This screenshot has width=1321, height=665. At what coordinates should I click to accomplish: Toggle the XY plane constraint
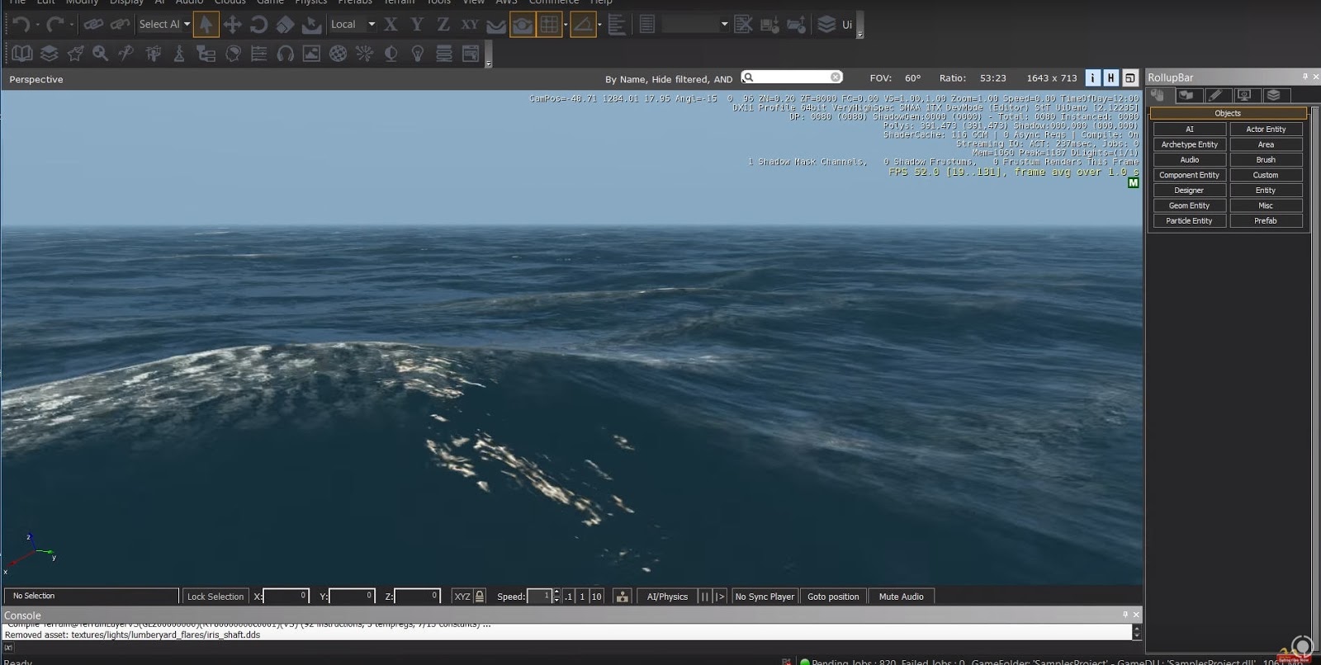pyautogui.click(x=470, y=25)
